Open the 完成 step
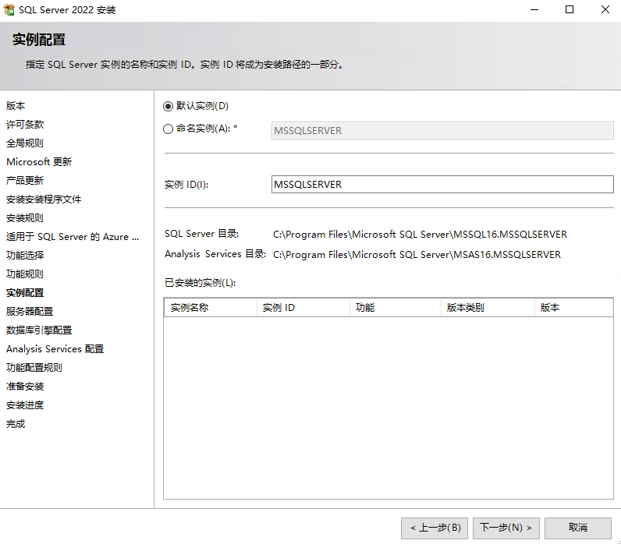 click(x=16, y=424)
